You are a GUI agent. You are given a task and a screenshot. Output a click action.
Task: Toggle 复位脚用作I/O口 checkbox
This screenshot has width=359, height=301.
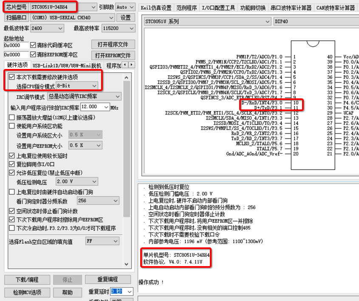click(x=11, y=164)
